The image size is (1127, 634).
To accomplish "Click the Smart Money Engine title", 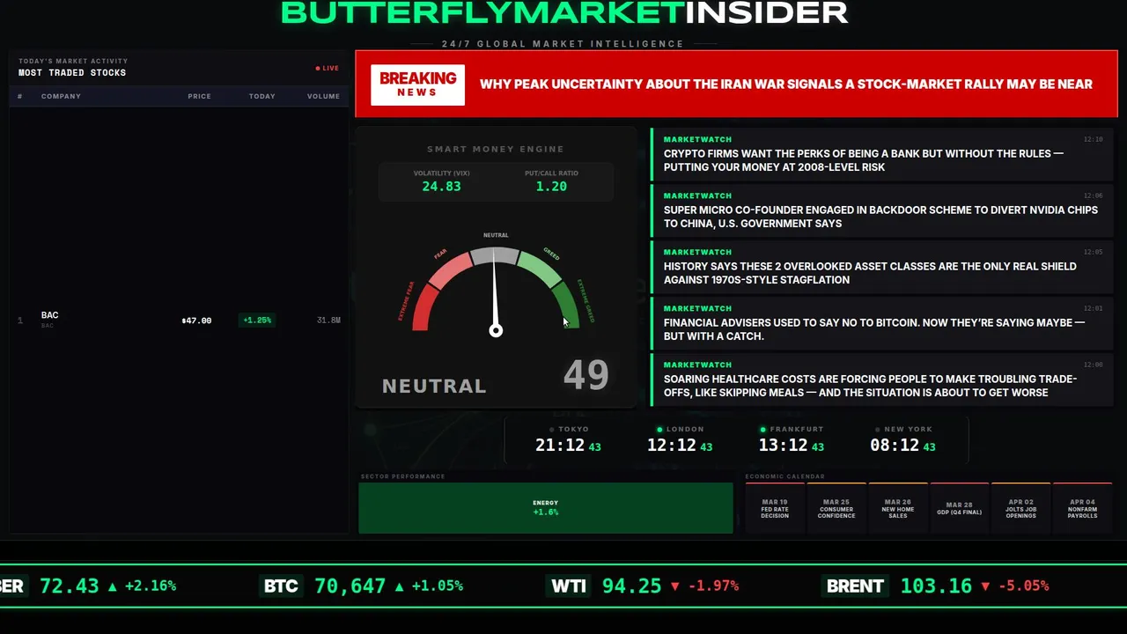I will tap(496, 150).
